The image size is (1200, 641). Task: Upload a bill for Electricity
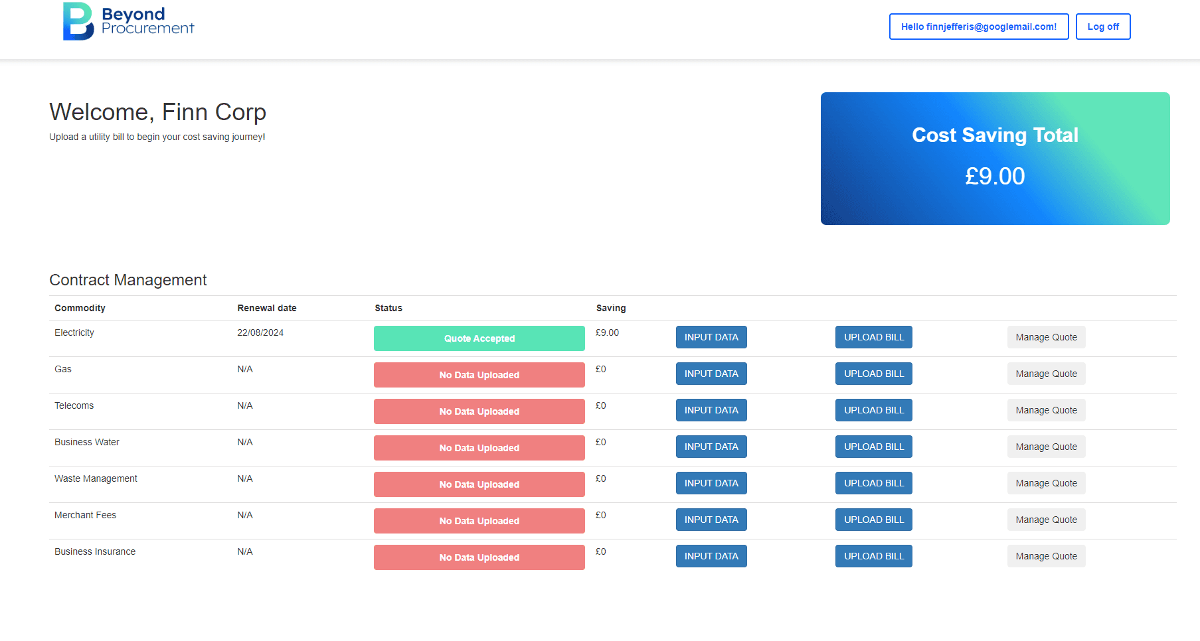coord(873,337)
